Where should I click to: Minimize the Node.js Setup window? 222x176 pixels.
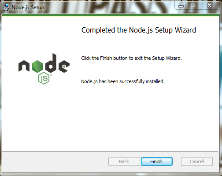click(x=181, y=6)
